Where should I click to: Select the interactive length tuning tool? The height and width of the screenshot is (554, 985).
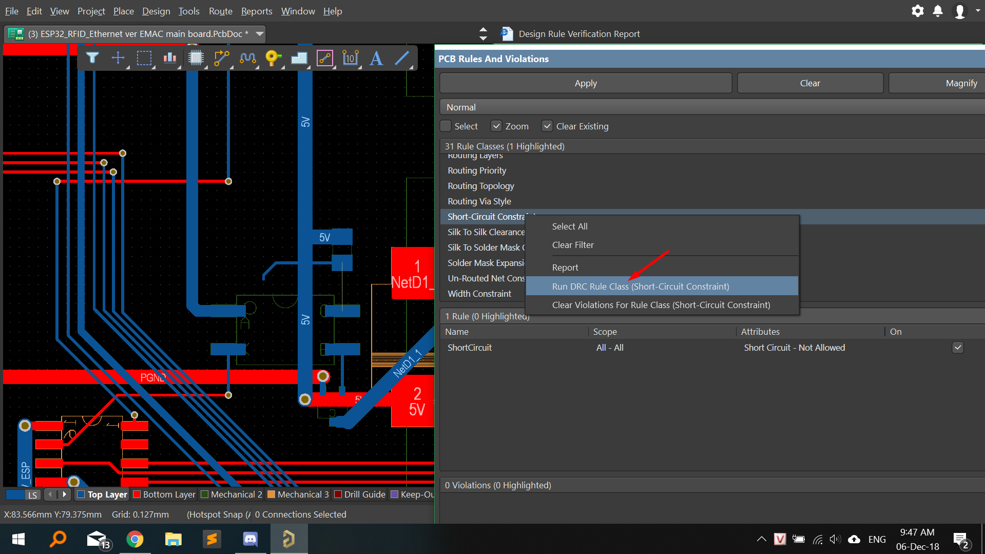(x=248, y=58)
